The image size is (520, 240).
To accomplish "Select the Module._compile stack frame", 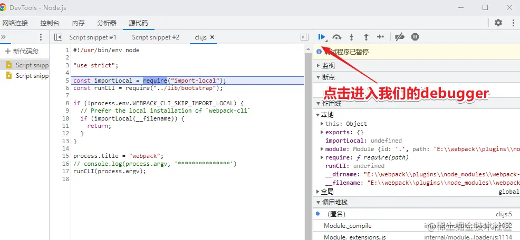I will 417,226.
